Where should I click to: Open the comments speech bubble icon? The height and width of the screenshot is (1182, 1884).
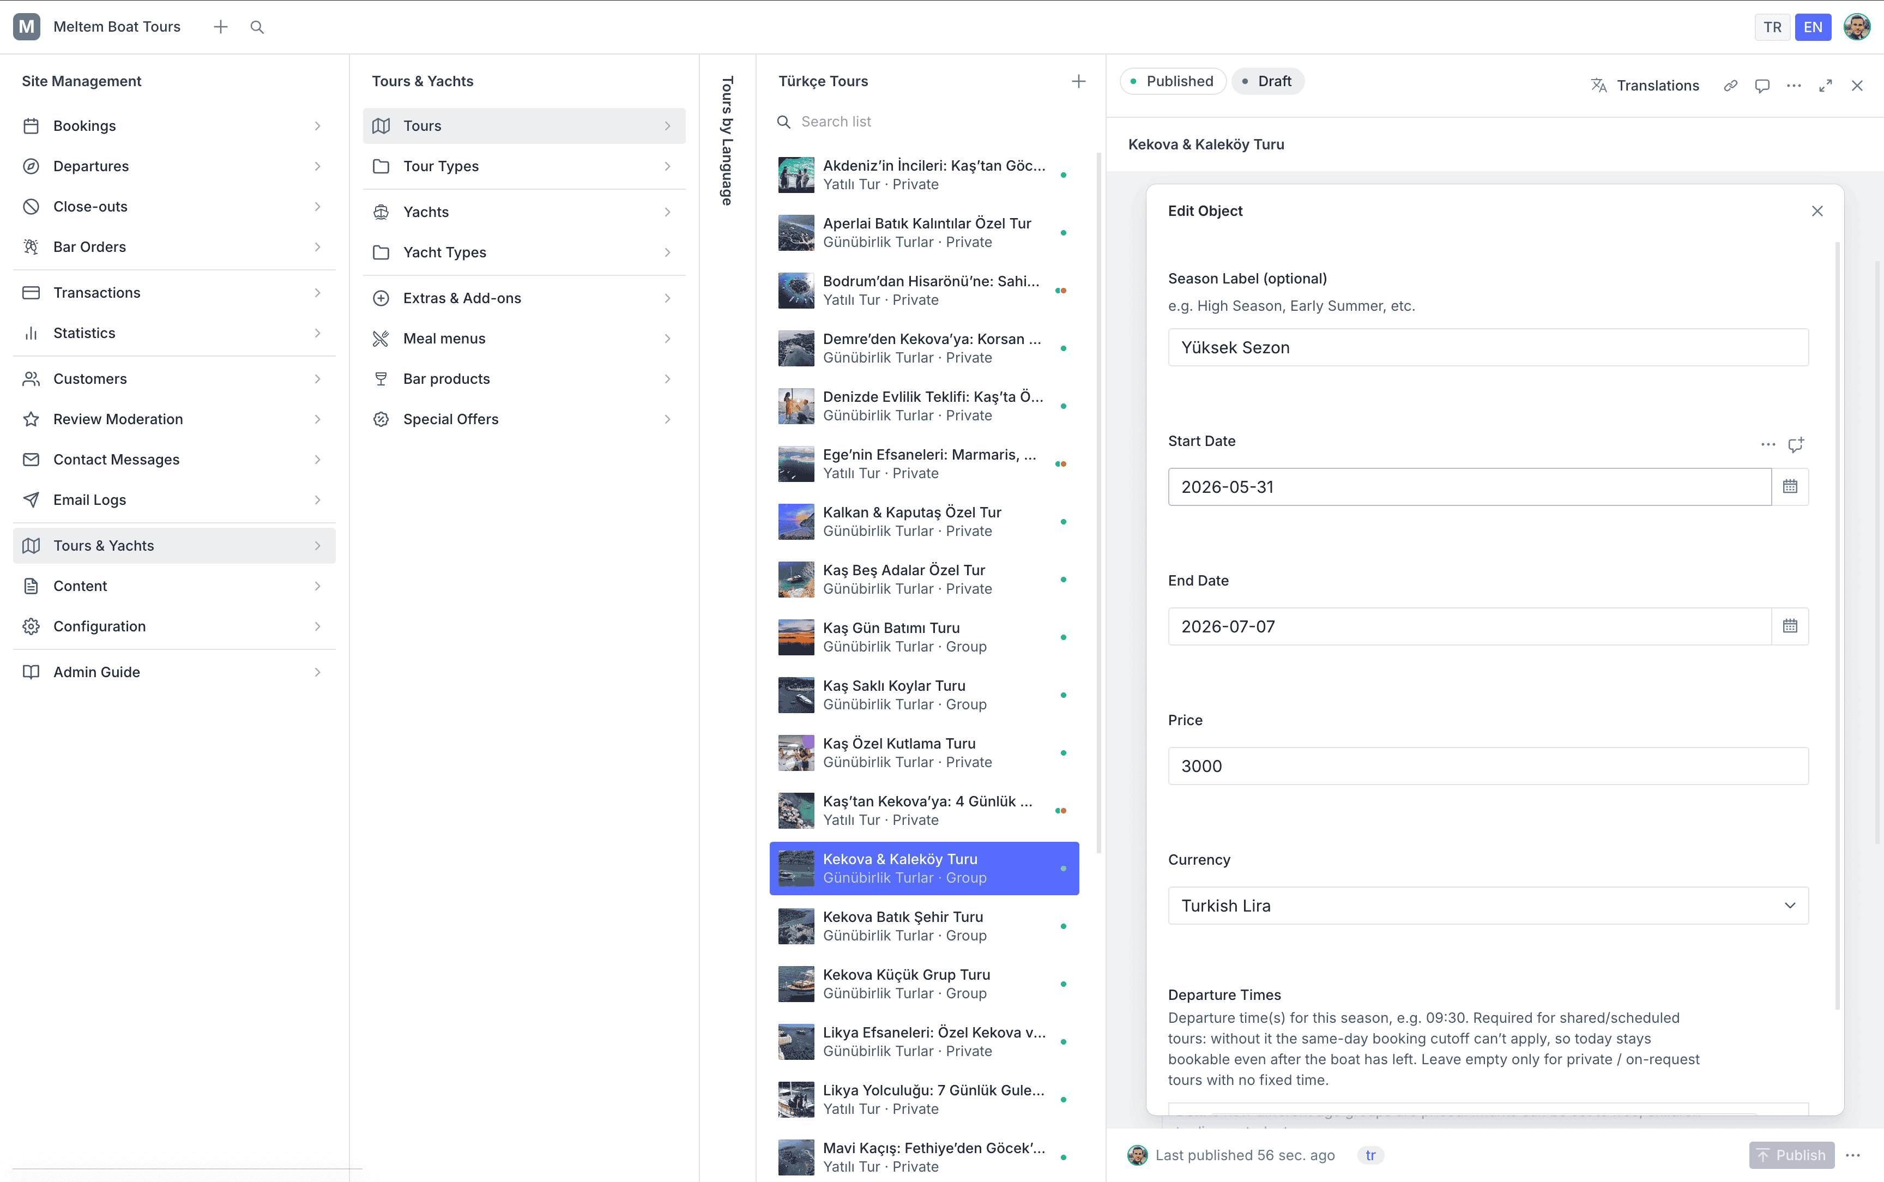pyautogui.click(x=1762, y=86)
